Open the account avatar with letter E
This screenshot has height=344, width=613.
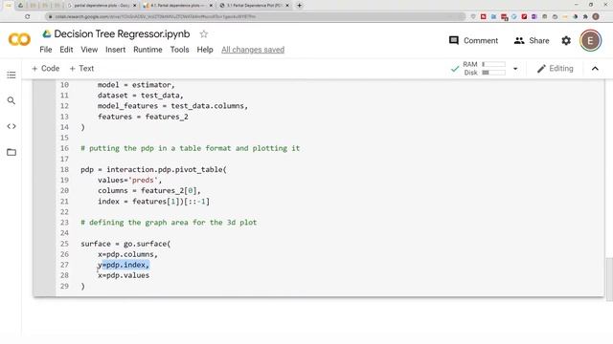(590, 40)
